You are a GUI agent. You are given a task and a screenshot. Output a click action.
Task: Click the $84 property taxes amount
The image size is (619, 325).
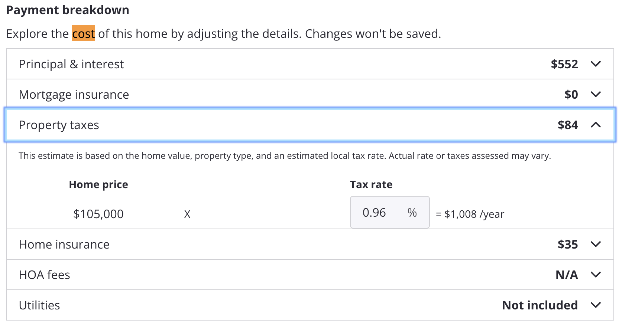tap(567, 125)
